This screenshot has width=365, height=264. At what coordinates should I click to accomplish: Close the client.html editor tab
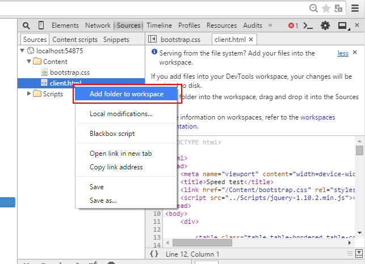coord(251,40)
